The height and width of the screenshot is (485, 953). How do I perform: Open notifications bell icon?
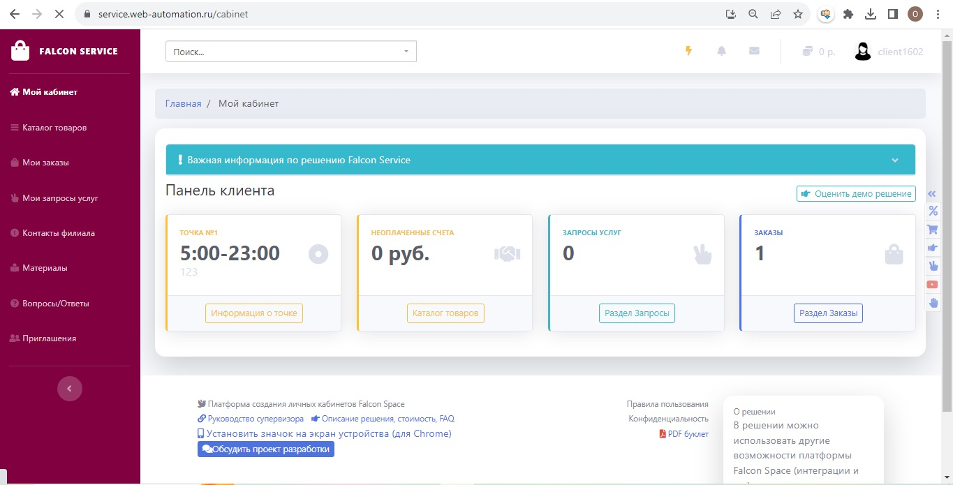[721, 51]
